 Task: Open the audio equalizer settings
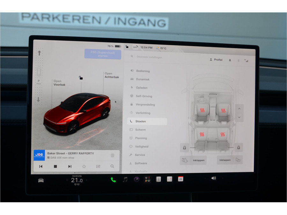98,166
